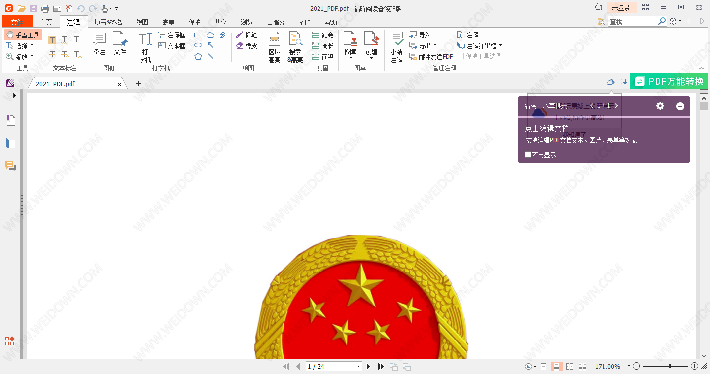710x374 pixels.
Task: Select the 铅笔 pencil tool
Action: 247,35
